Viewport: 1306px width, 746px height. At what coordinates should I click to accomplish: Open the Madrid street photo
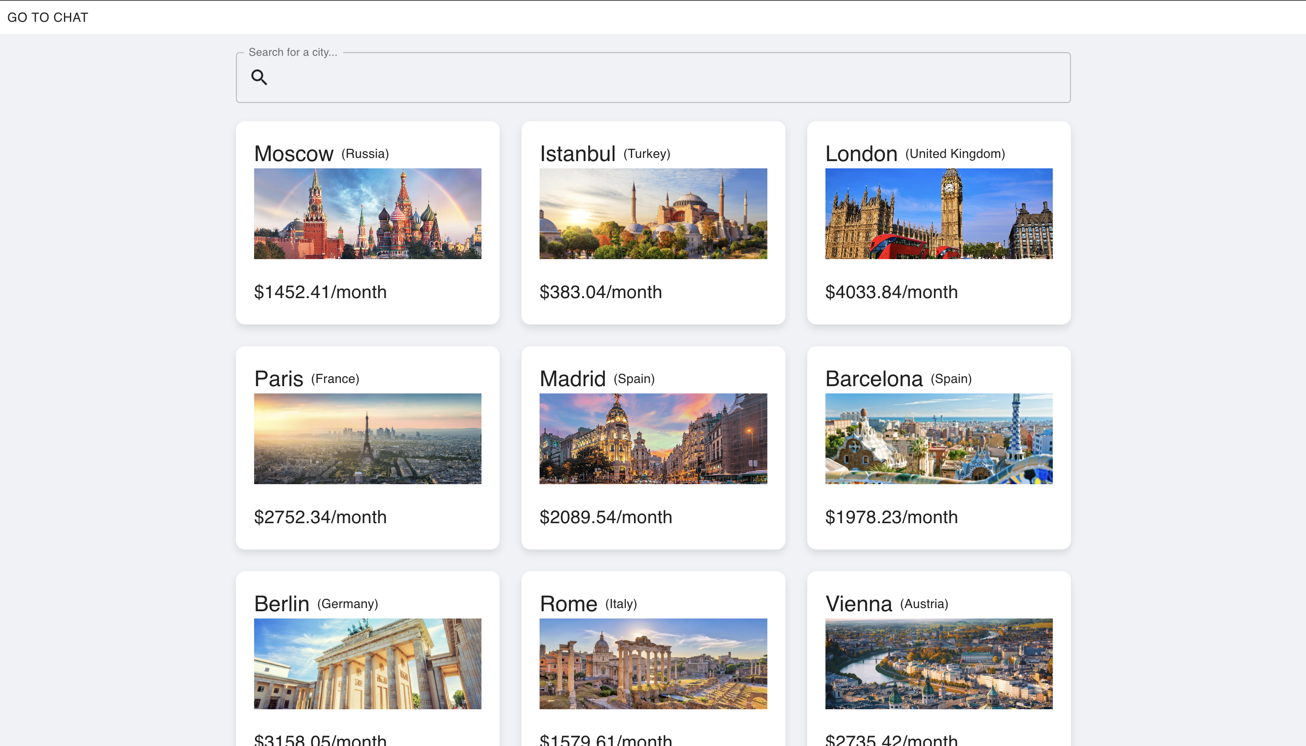(x=653, y=439)
